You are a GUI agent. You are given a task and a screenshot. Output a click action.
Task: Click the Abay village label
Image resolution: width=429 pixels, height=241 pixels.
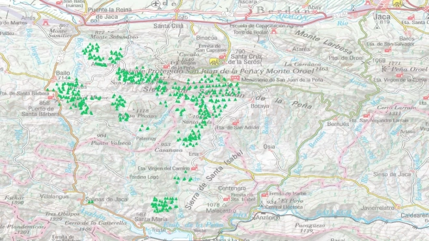click(314, 7)
